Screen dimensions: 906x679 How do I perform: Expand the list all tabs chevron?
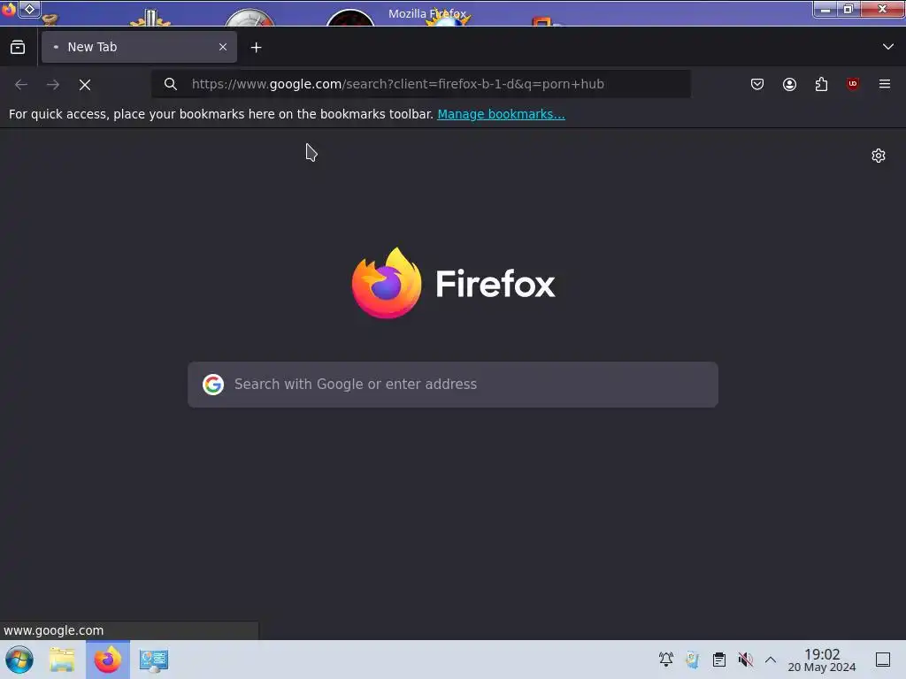coord(887,47)
